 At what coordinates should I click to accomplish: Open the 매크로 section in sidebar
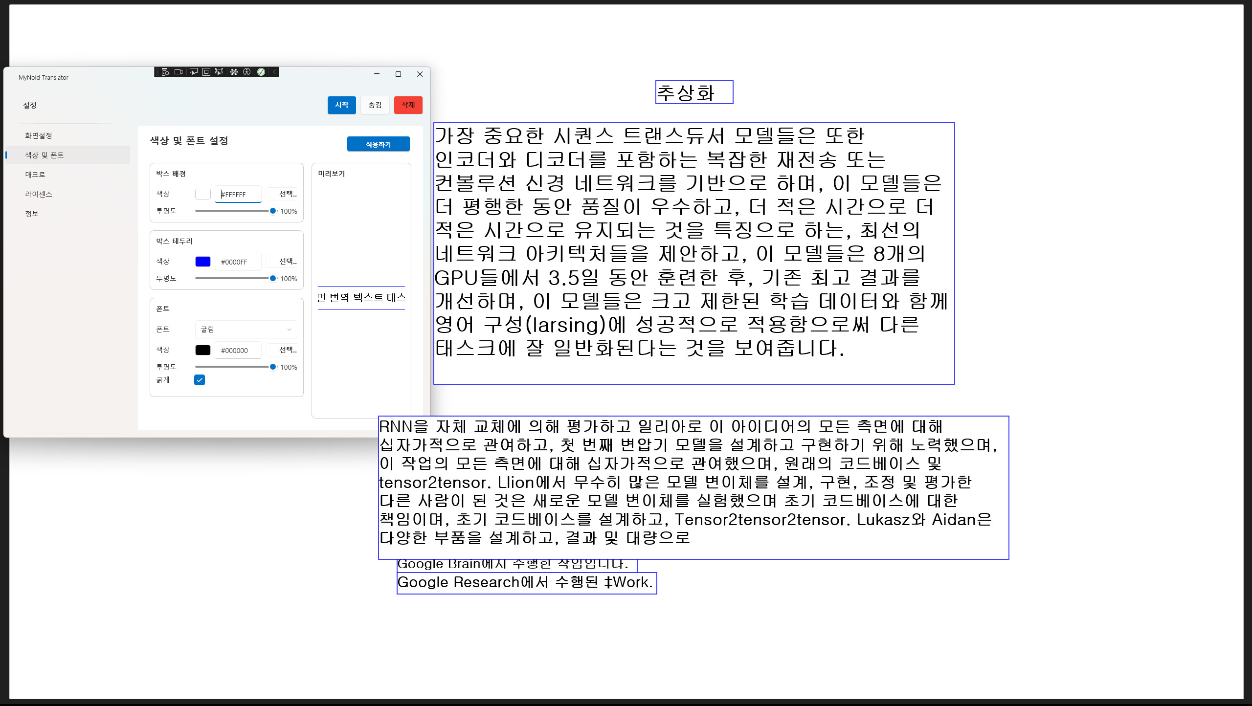tap(35, 175)
